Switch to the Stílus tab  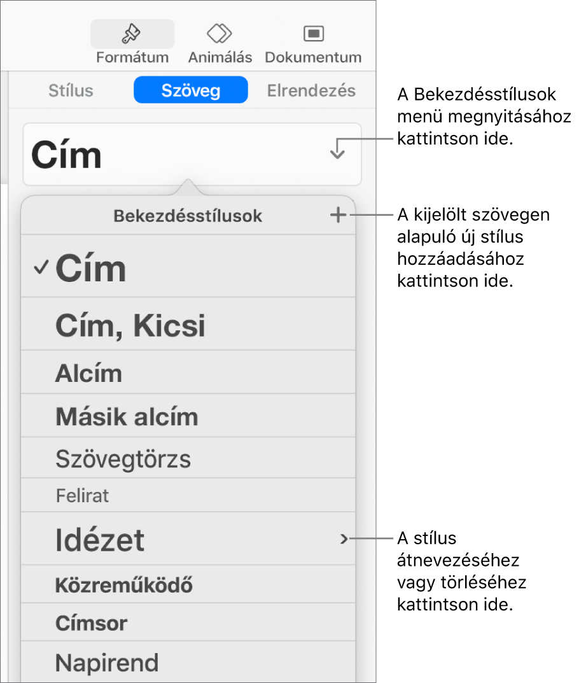pos(71,90)
